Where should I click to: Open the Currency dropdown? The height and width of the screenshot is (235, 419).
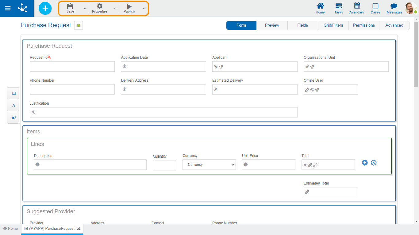point(209,165)
